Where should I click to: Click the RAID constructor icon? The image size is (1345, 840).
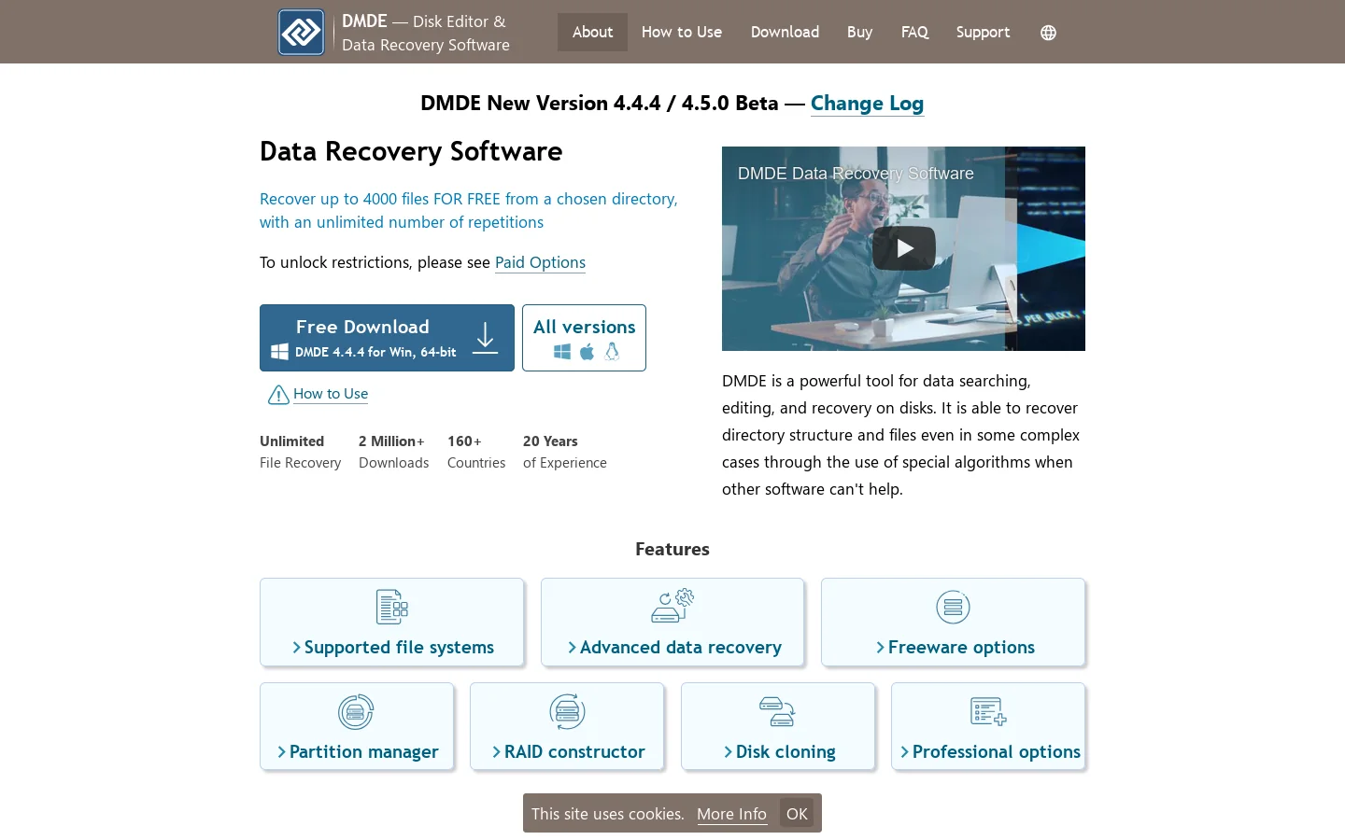tap(567, 712)
